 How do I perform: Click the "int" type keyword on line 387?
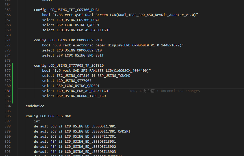[x=37, y=121]
